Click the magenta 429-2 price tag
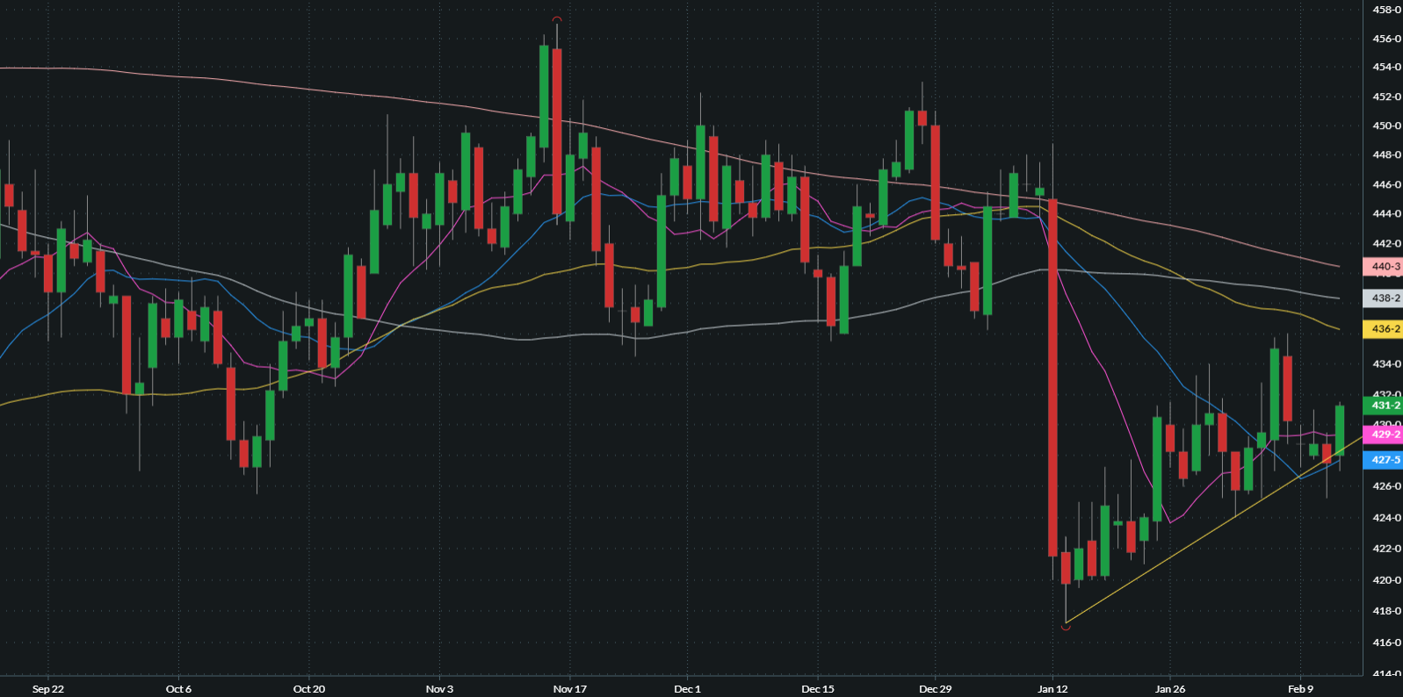The width and height of the screenshot is (1403, 697). tap(1383, 435)
